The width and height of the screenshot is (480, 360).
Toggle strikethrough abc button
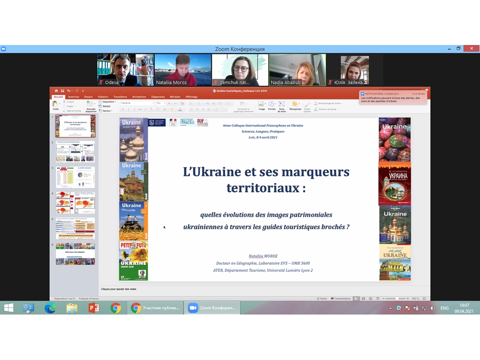[x=140, y=109]
